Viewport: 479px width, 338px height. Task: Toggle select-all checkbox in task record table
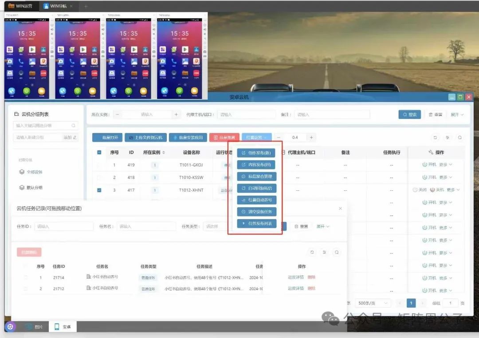(x=26, y=266)
